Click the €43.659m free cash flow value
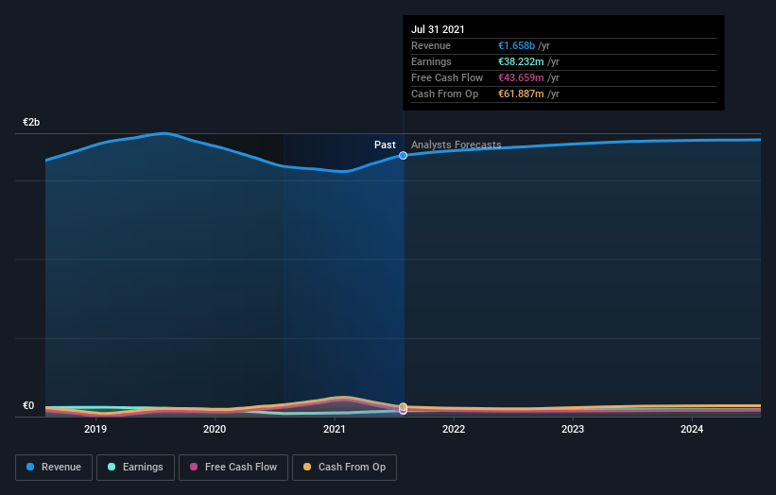The image size is (776, 495). pos(521,77)
